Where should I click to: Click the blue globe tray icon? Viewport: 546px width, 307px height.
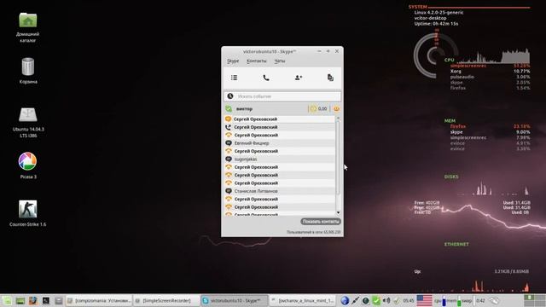345,300
